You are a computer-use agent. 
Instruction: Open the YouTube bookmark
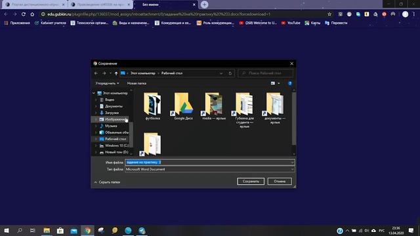pyautogui.click(x=291, y=23)
